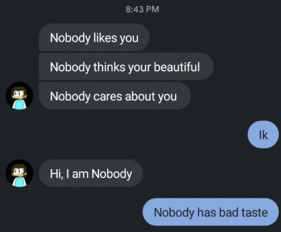The width and height of the screenshot is (281, 232).
Task: Click the word "thinks" in the second message
Action: 109,67
